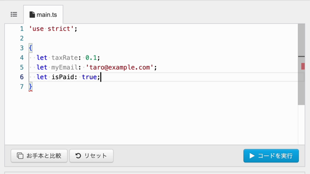Click the copy icon on お手本と比較 button

coord(20,156)
